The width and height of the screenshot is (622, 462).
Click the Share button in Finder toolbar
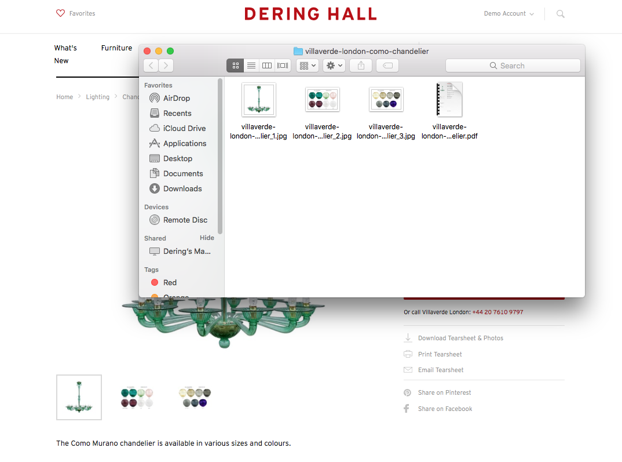(361, 66)
